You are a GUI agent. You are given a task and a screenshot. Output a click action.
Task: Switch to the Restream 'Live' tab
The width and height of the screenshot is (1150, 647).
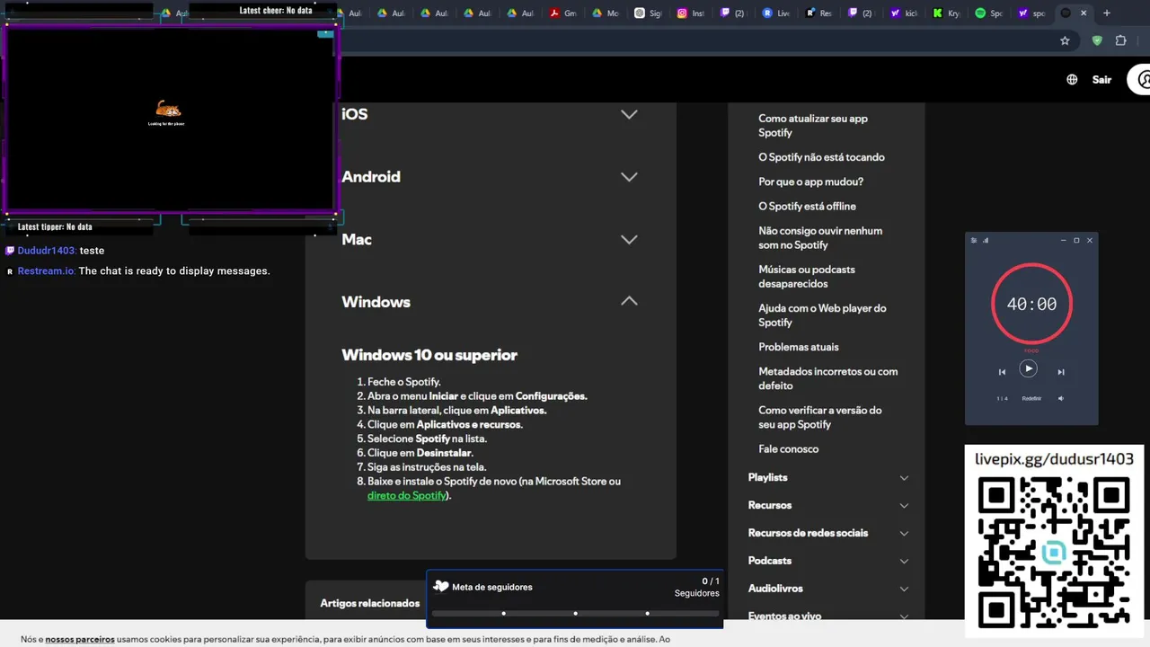[x=776, y=13]
